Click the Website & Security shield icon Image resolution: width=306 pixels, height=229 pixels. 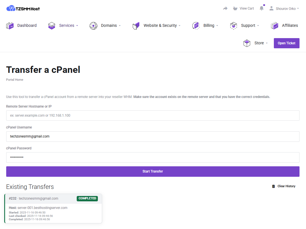[136, 25]
